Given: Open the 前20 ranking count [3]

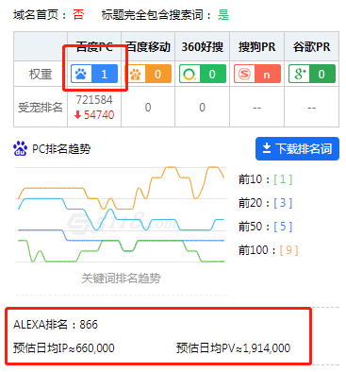Looking at the screenshot, I should (x=283, y=203).
